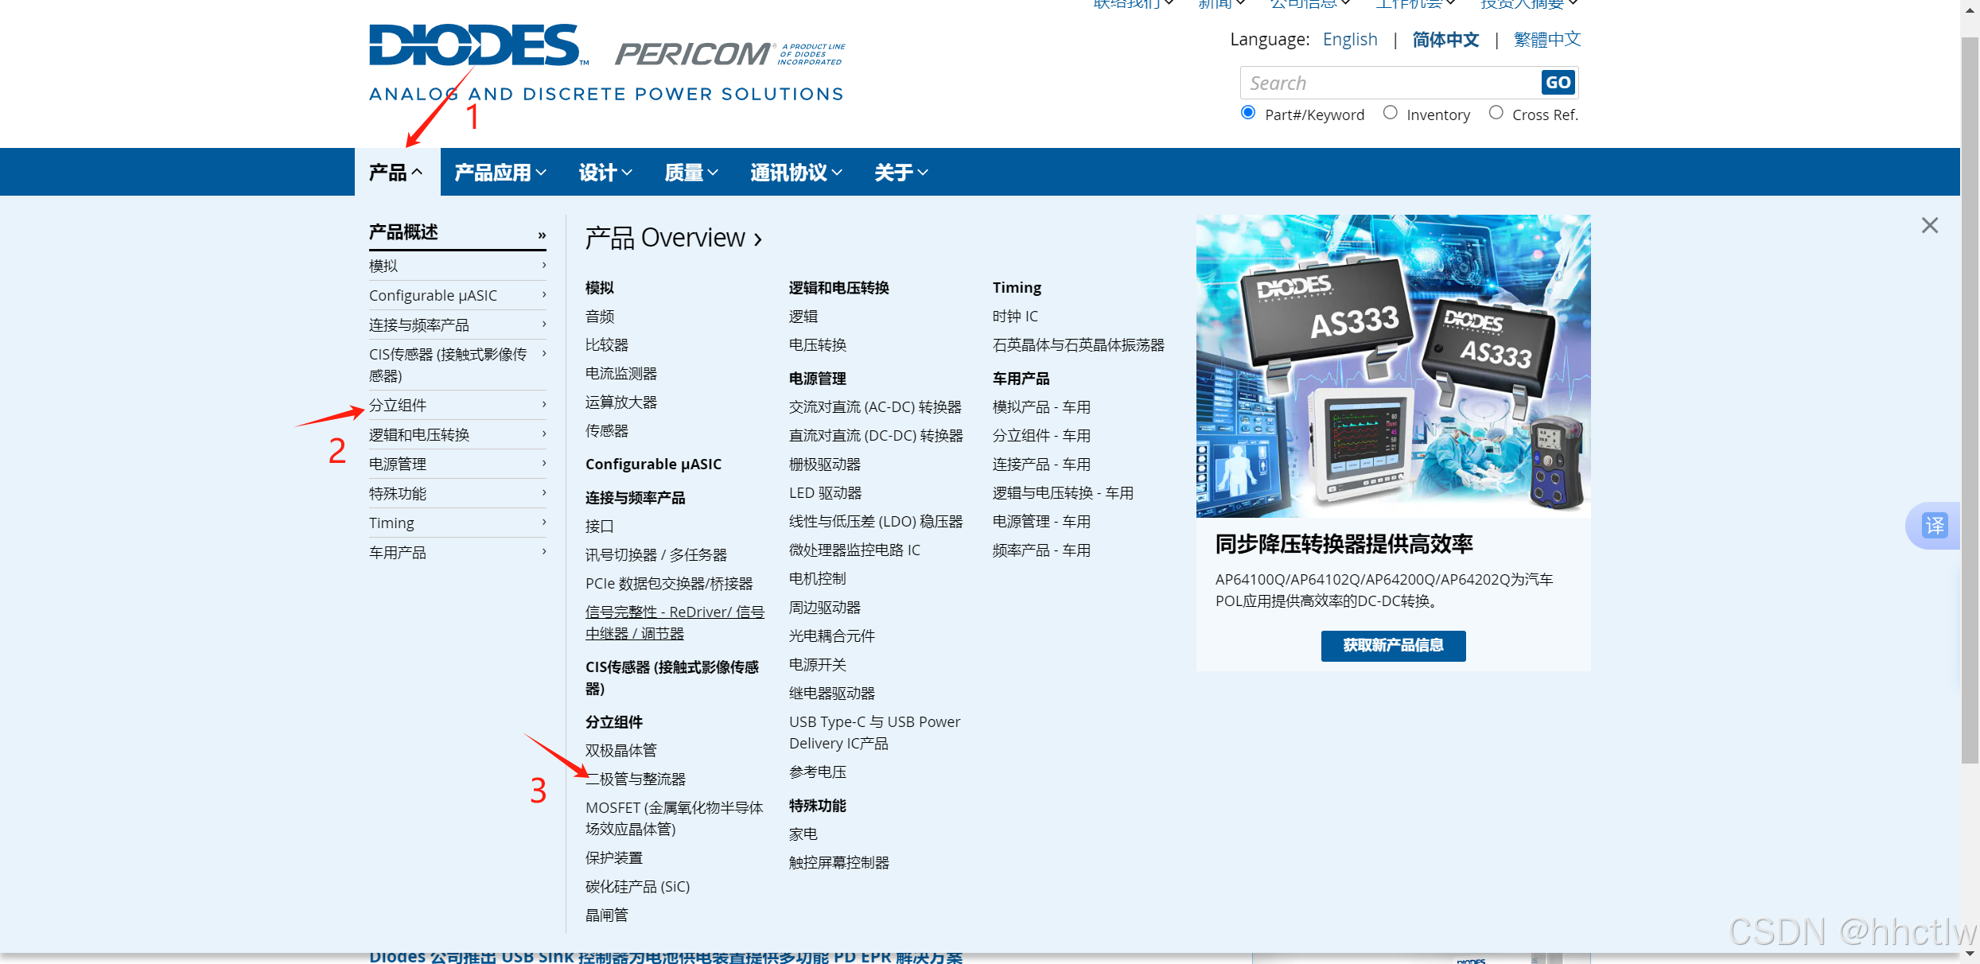This screenshot has width=1980, height=964.
Task: Open the 双极晶体管 link
Action: (621, 751)
